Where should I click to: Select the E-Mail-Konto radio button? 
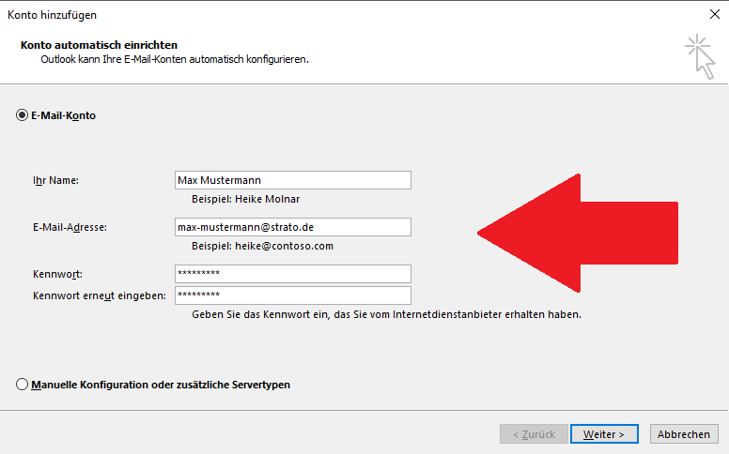22,115
